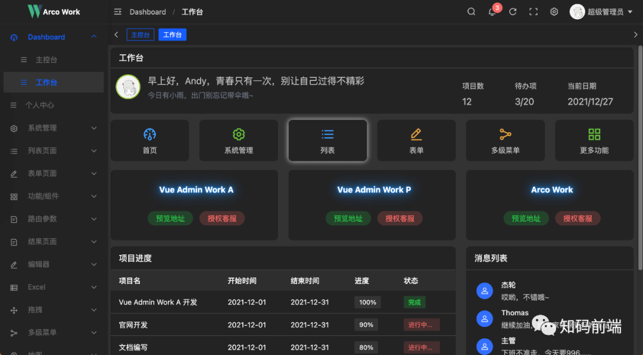This screenshot has height=355, width=643.
Task: Open the global search icon
Action: tap(471, 11)
